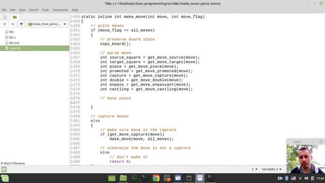Click the 'int castling' declaration line
Screen dimensions: 325x183
[146, 89]
